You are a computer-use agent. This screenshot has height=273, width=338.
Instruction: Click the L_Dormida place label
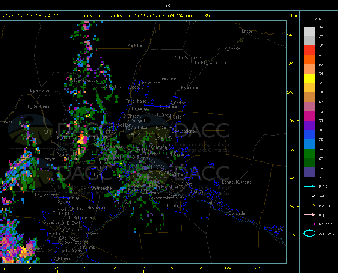(x=234, y=213)
